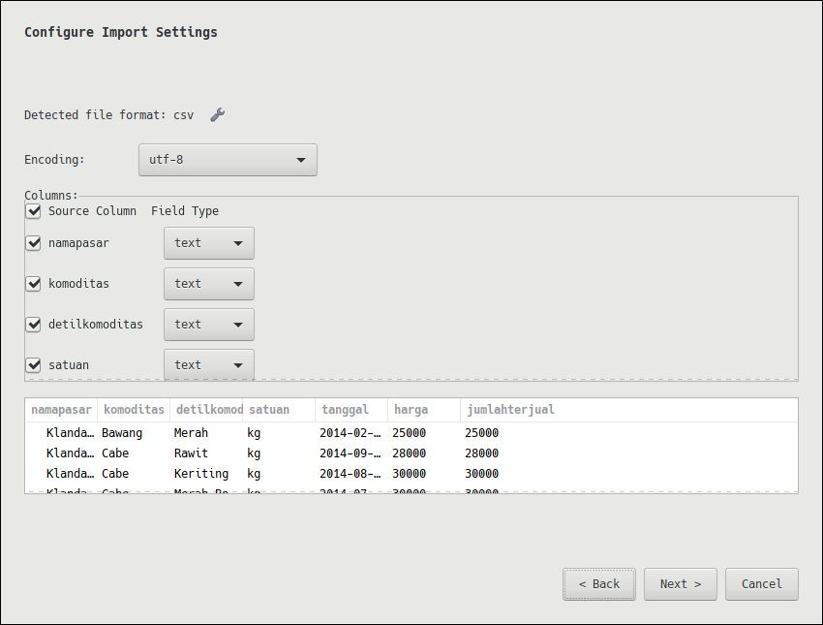The height and width of the screenshot is (625, 823).
Task: Toggle the detilkomoditas column checkbox
Action: click(x=34, y=325)
